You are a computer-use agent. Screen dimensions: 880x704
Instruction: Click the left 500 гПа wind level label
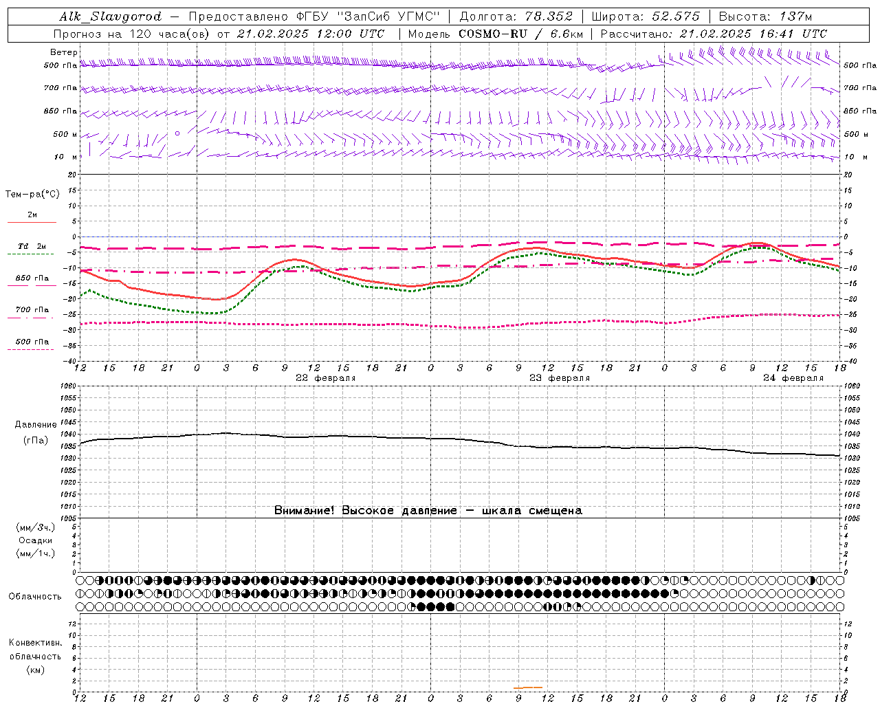click(60, 65)
